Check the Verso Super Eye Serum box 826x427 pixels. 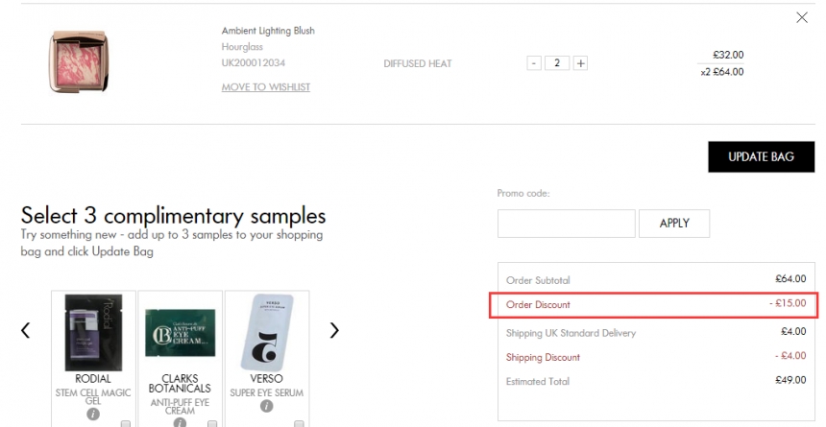click(x=299, y=423)
